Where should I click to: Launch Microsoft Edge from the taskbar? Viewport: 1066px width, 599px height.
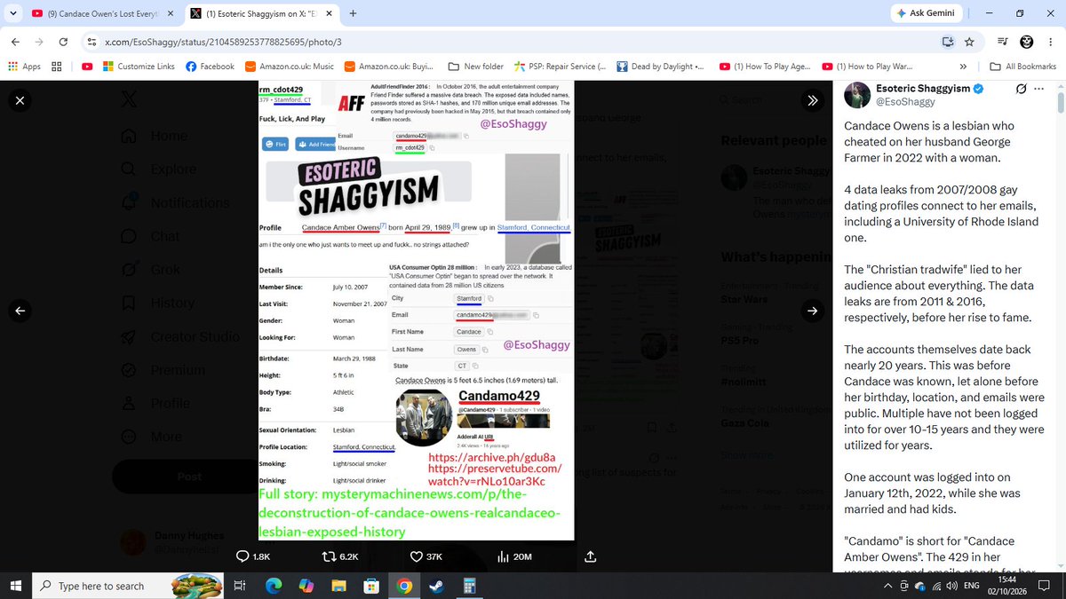pyautogui.click(x=274, y=586)
